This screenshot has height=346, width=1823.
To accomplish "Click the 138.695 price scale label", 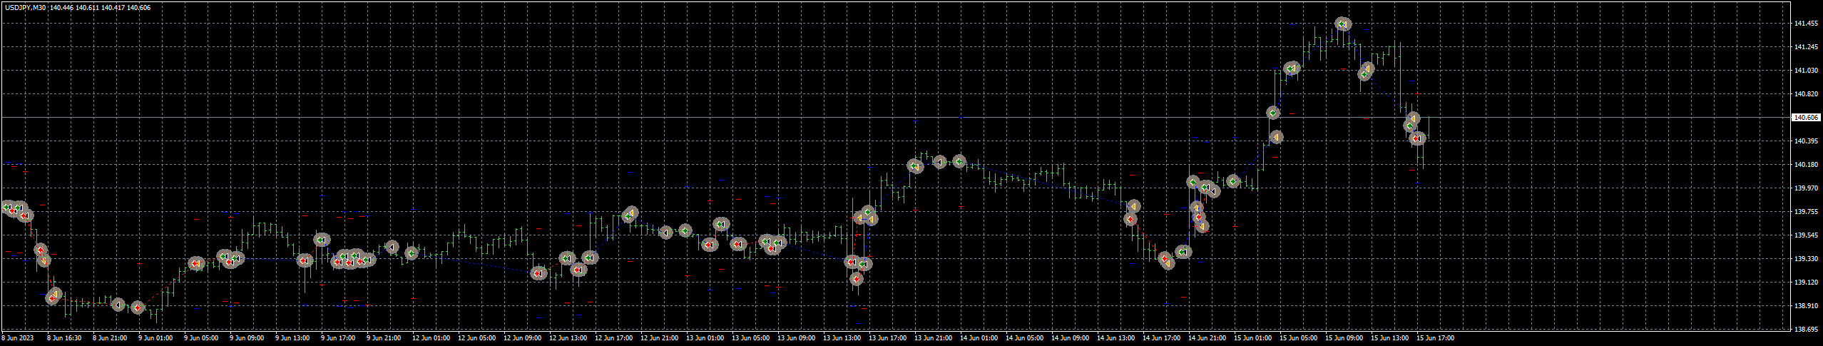I will tap(1804, 330).
